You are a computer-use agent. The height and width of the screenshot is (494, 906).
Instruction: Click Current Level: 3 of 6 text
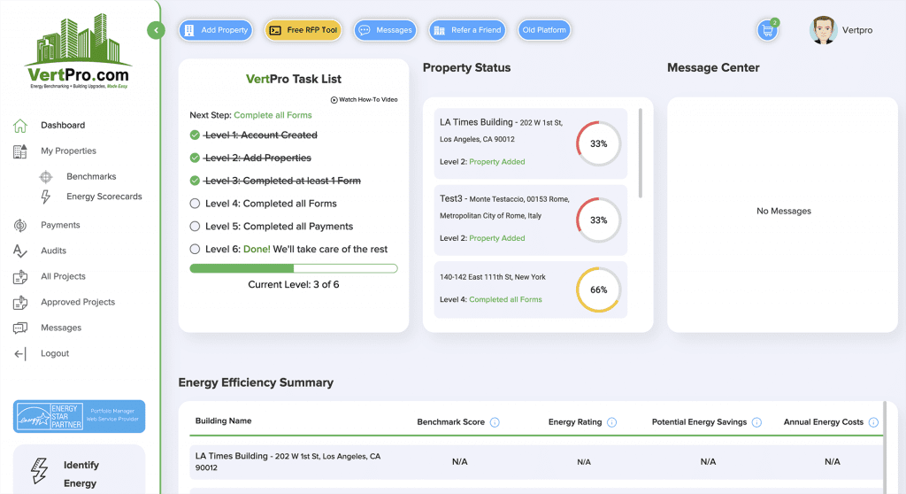(294, 284)
